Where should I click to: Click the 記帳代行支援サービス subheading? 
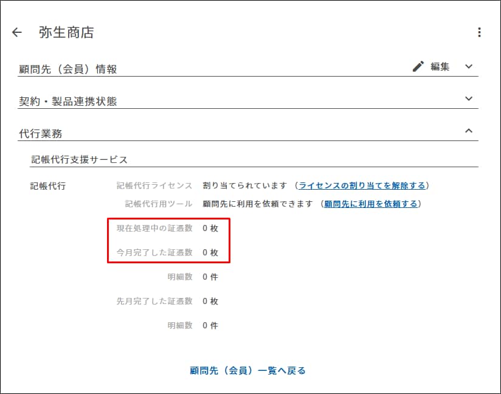(80, 159)
